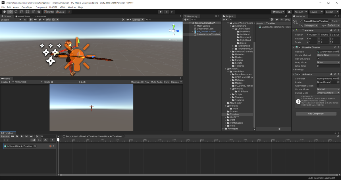Select the Scale tool in the toolbar
Image resolution: width=341 pixels, height=180 pixels.
[22, 12]
